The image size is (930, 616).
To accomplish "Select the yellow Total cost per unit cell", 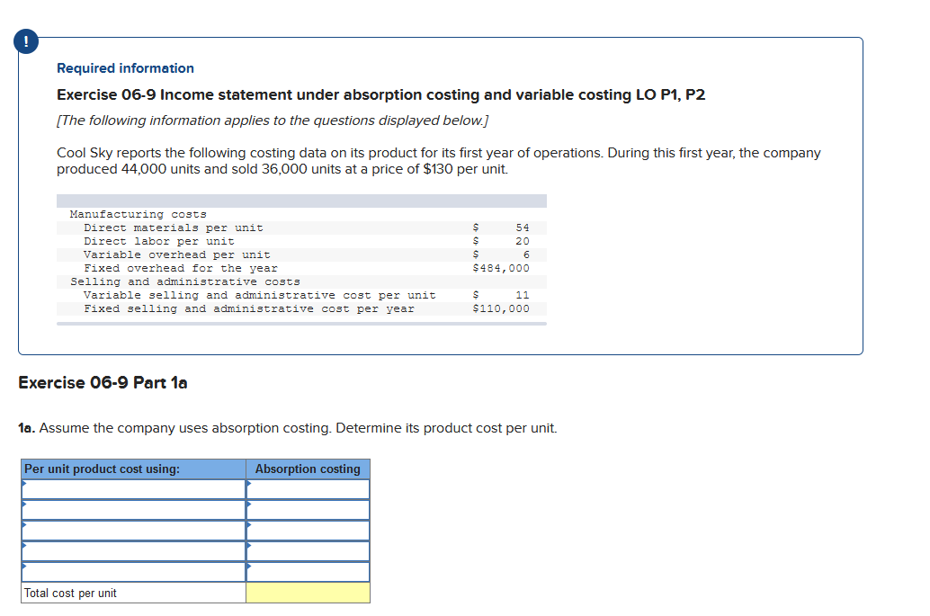I will coord(308,592).
